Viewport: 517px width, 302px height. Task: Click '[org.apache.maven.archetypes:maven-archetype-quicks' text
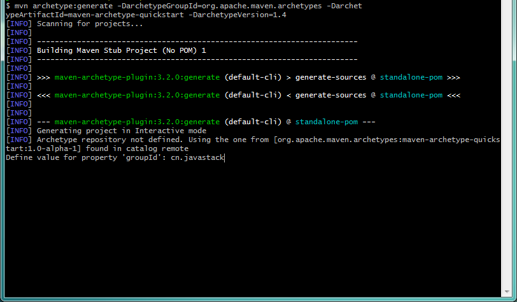[x=386, y=140]
